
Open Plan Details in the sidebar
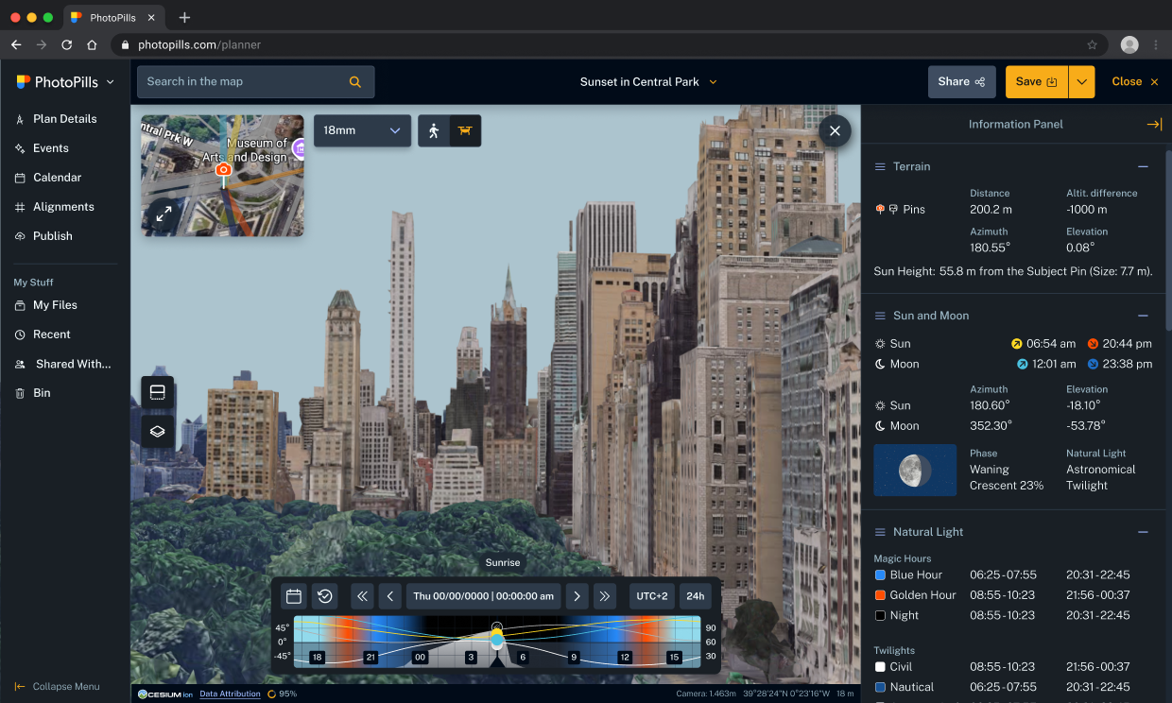coord(56,119)
